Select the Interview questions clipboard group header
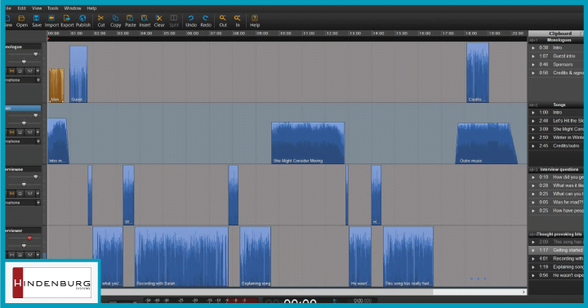 pyautogui.click(x=559, y=170)
